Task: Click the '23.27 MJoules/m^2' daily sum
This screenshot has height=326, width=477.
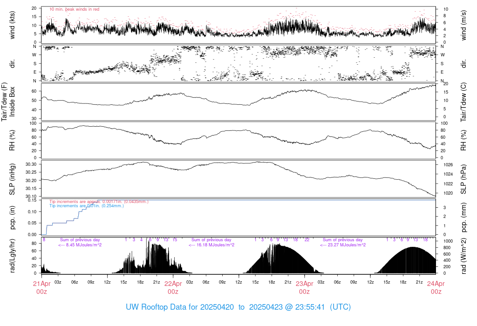Action: point(347,245)
